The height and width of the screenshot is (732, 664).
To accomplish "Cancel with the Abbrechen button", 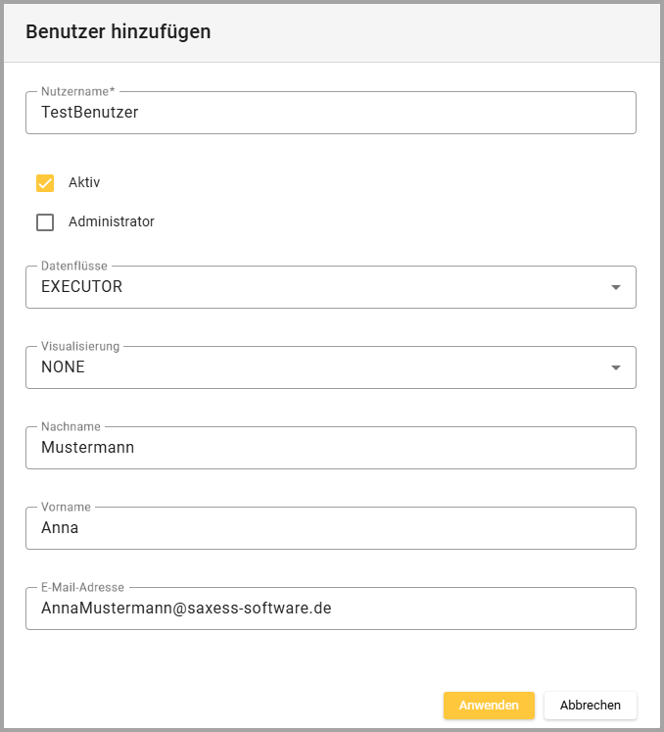I will (x=590, y=706).
